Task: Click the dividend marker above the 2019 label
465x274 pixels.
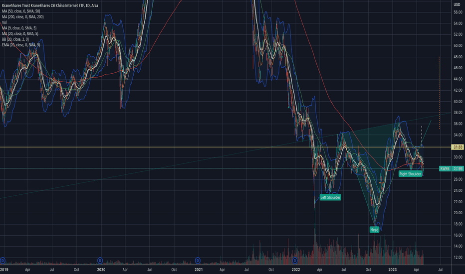Action: point(2,261)
